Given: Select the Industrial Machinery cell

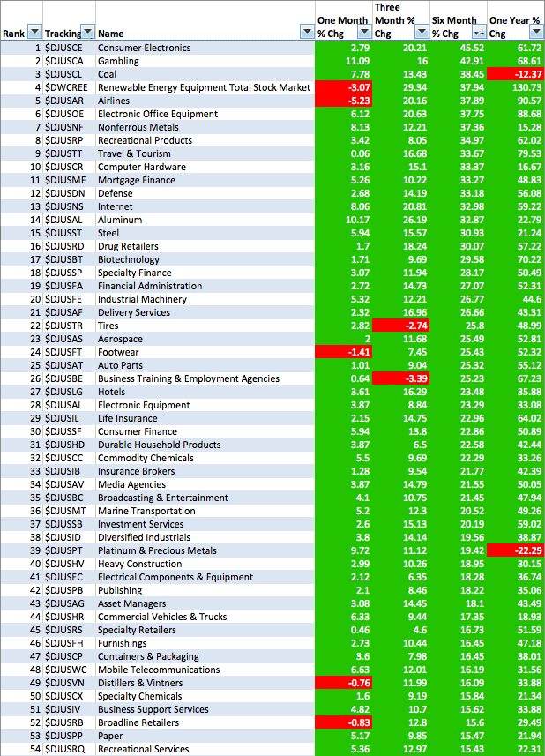Looking at the screenshot, I should (205, 299).
